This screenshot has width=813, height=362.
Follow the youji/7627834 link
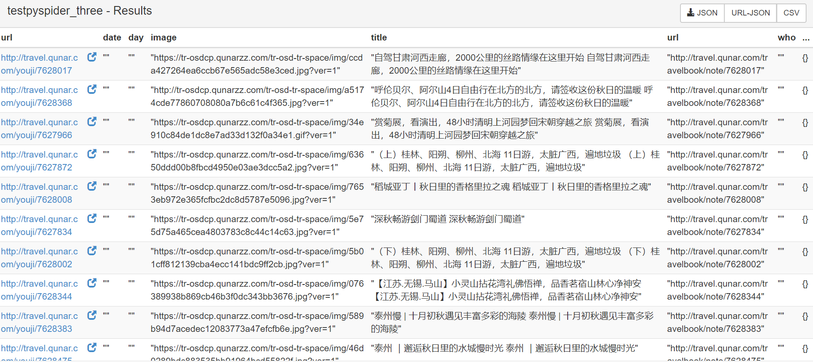tap(40, 226)
